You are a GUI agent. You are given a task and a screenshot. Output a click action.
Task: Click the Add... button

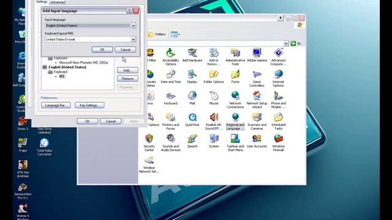coord(127,70)
